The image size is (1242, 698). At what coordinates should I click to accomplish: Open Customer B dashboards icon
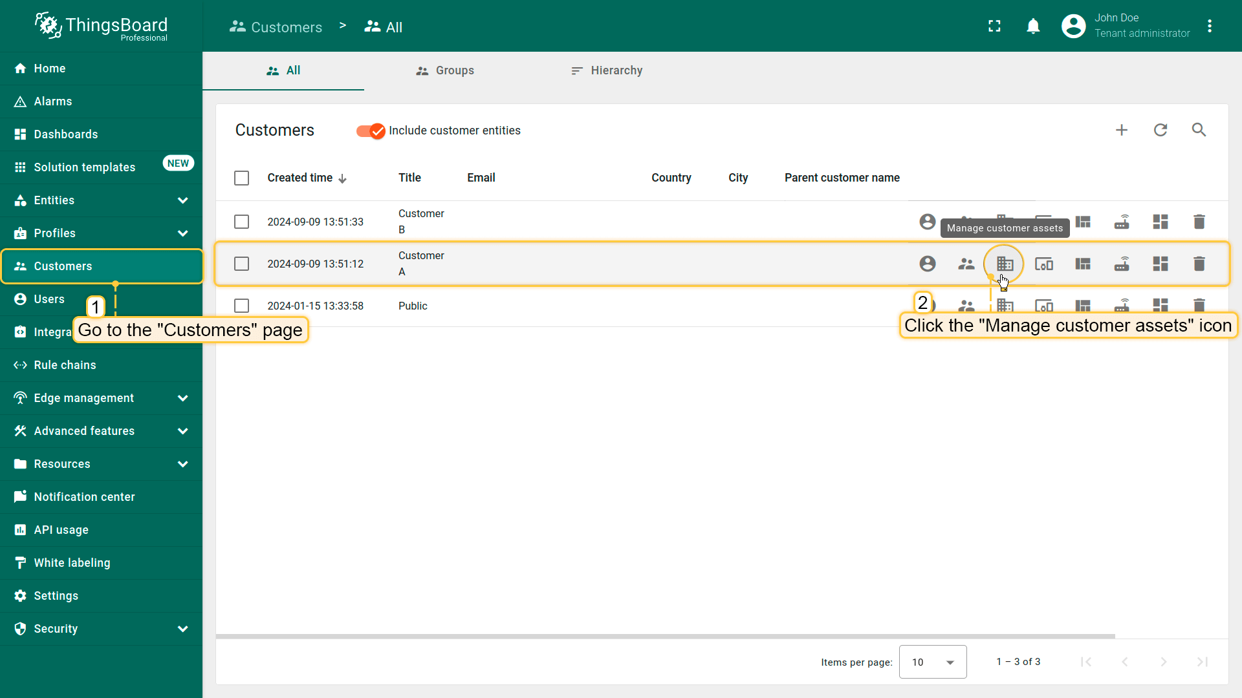1160,222
